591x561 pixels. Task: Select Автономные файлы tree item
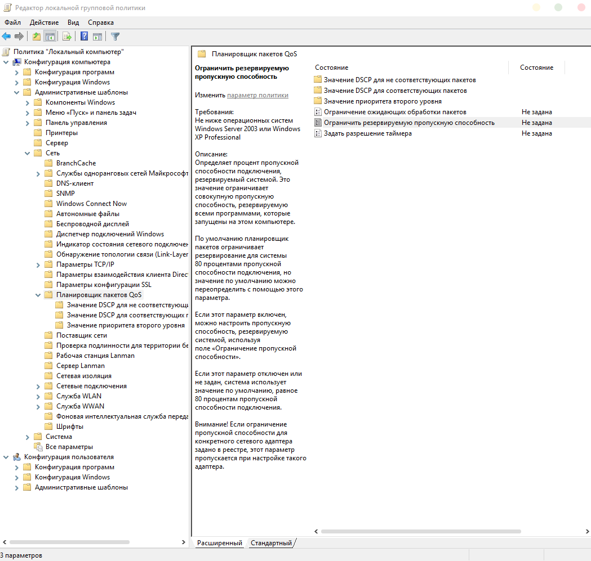coord(87,213)
